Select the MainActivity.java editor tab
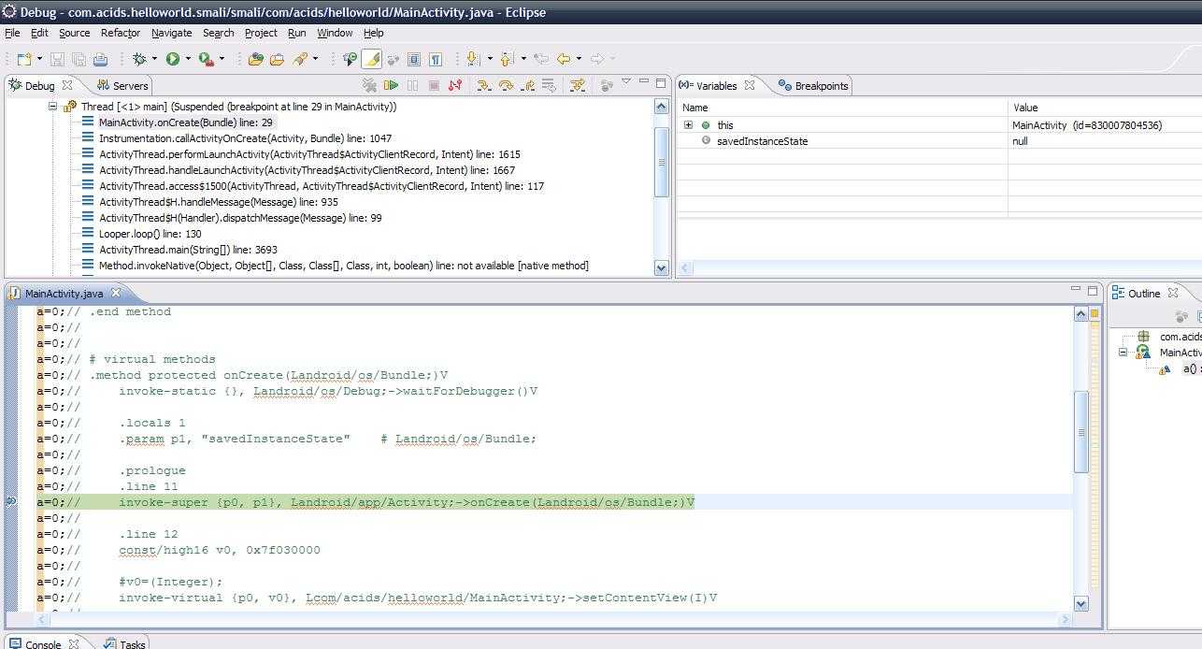This screenshot has height=649, width=1202. click(x=64, y=294)
